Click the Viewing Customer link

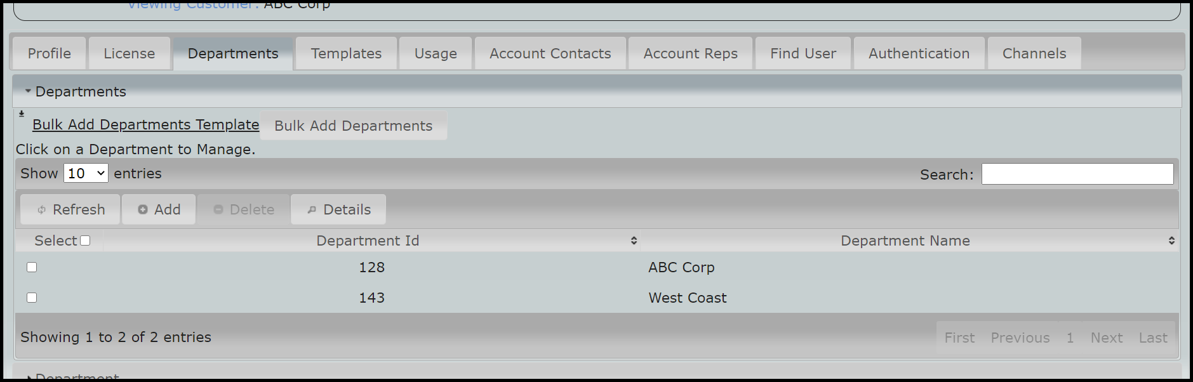(x=190, y=4)
